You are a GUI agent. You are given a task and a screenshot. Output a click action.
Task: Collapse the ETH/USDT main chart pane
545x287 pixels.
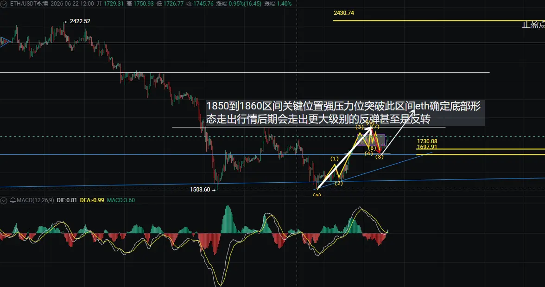(x=4, y=4)
